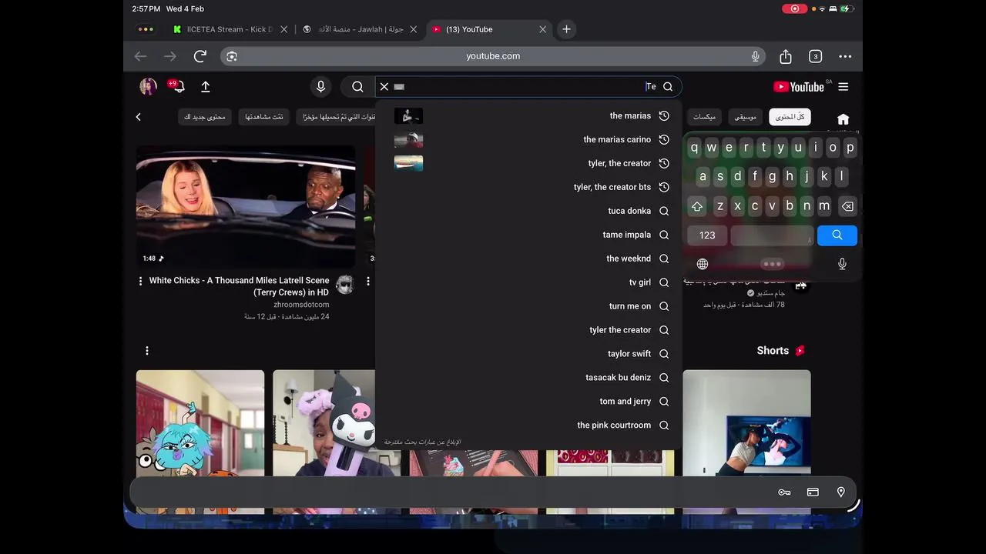Choose suggestion 'turn me on'
The width and height of the screenshot is (986, 554).
coord(528,306)
